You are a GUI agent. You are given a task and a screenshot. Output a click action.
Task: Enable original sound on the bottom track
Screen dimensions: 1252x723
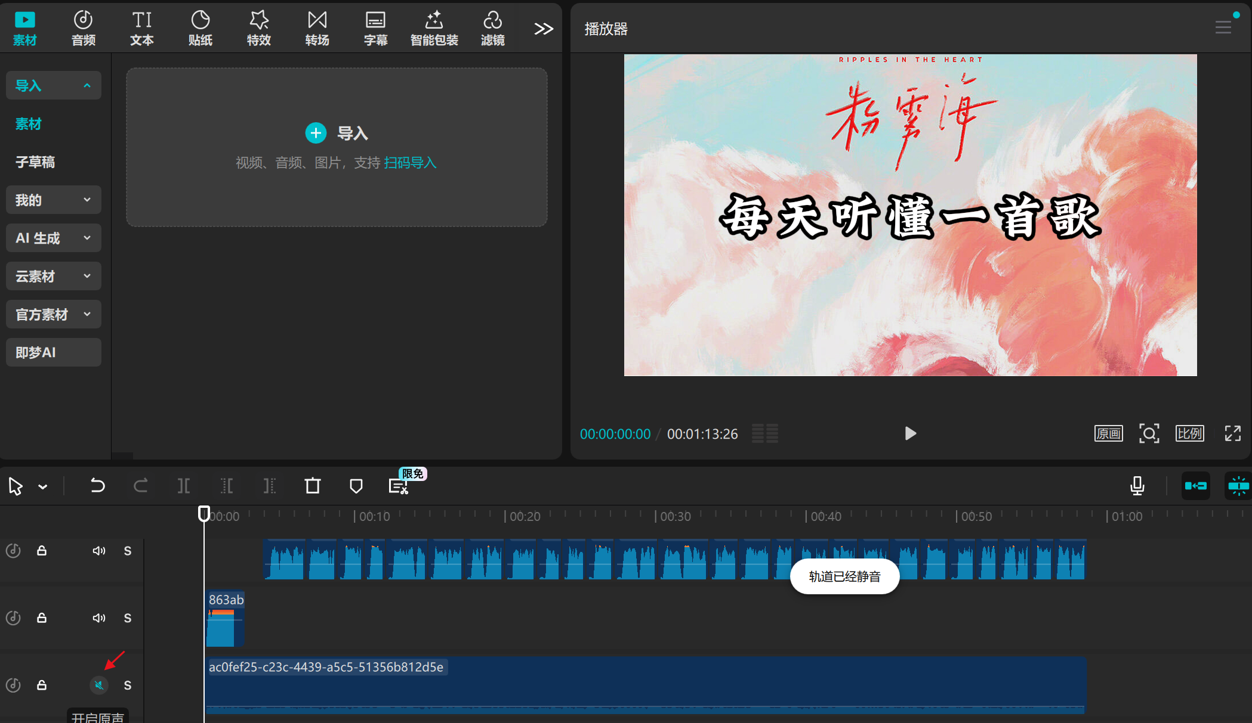pyautogui.click(x=98, y=685)
